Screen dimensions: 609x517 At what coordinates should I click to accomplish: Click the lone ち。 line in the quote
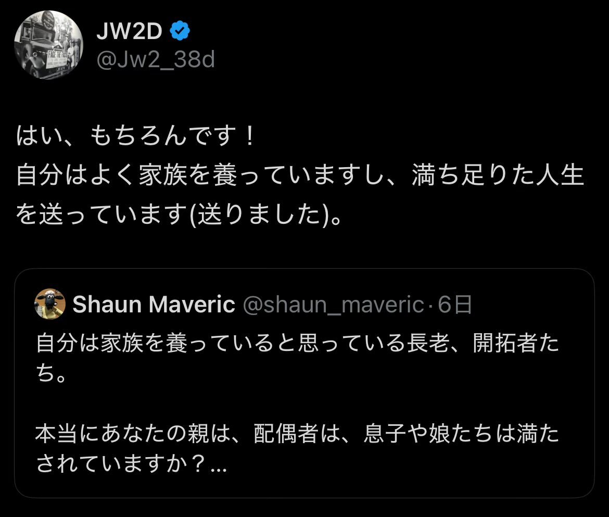point(51,373)
